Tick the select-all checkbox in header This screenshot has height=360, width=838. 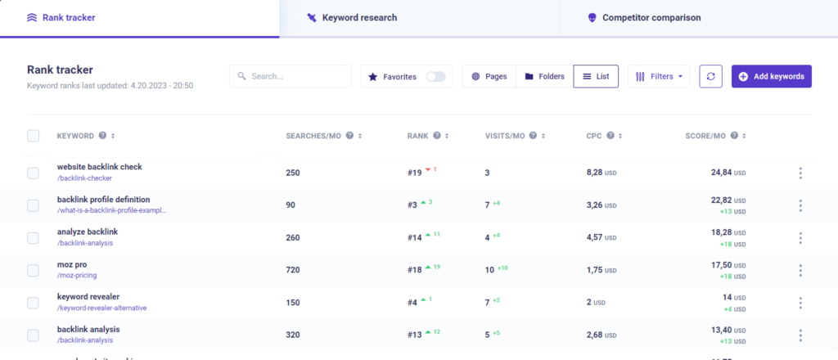click(33, 136)
